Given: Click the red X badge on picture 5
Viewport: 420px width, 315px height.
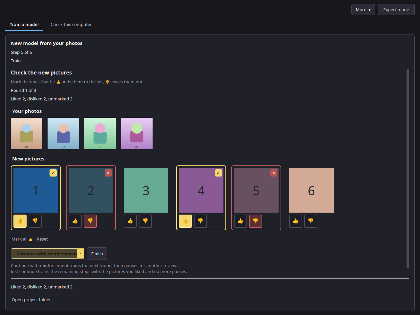Looking at the screenshot, I should coord(274,173).
